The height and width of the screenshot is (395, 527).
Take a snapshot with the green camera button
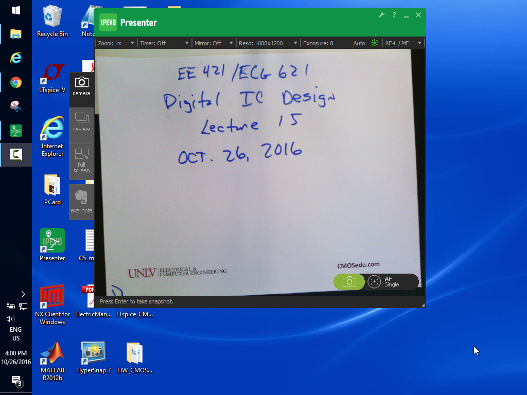tap(349, 281)
